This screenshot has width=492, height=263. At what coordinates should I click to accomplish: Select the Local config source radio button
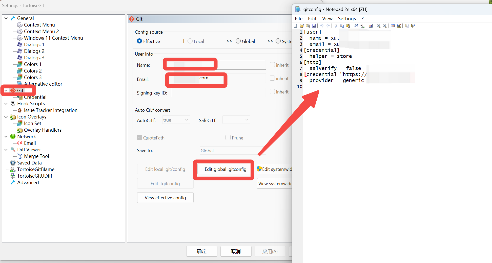point(190,41)
